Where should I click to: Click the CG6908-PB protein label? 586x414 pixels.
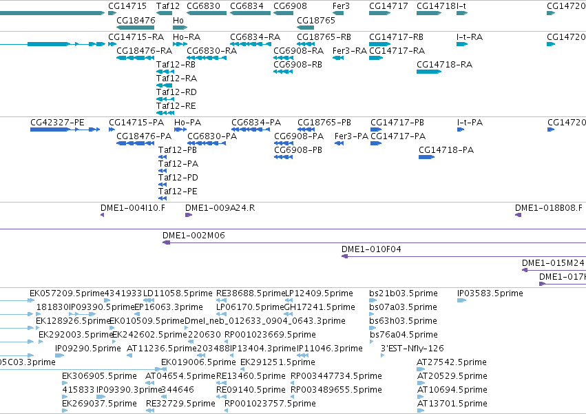[x=298, y=150]
